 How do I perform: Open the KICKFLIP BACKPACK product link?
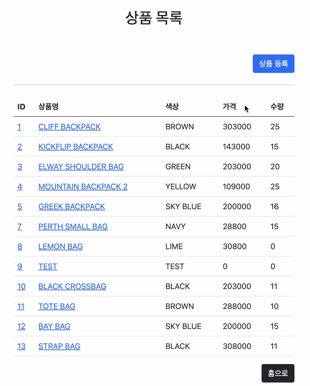pyautogui.click(x=75, y=147)
